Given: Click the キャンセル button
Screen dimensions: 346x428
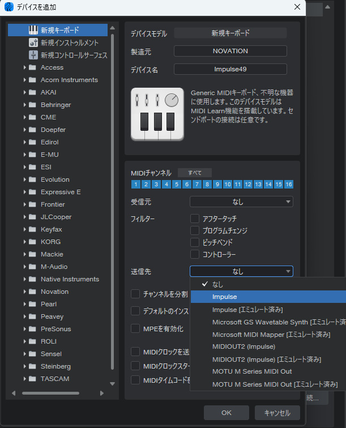Looking at the screenshot, I should pyautogui.click(x=277, y=413).
